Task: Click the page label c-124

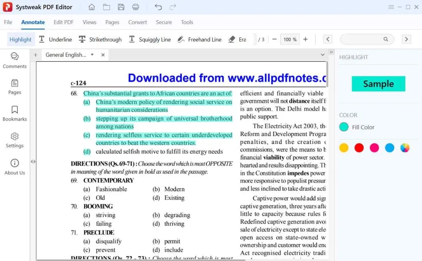Action: 78,83
